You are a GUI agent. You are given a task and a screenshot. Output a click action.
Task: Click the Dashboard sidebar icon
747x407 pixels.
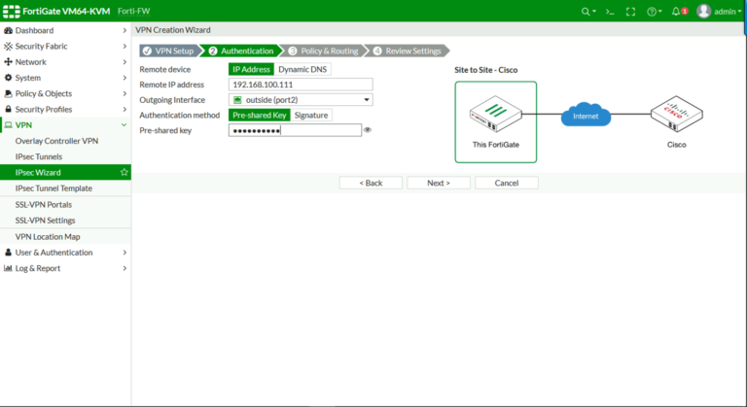(8, 30)
